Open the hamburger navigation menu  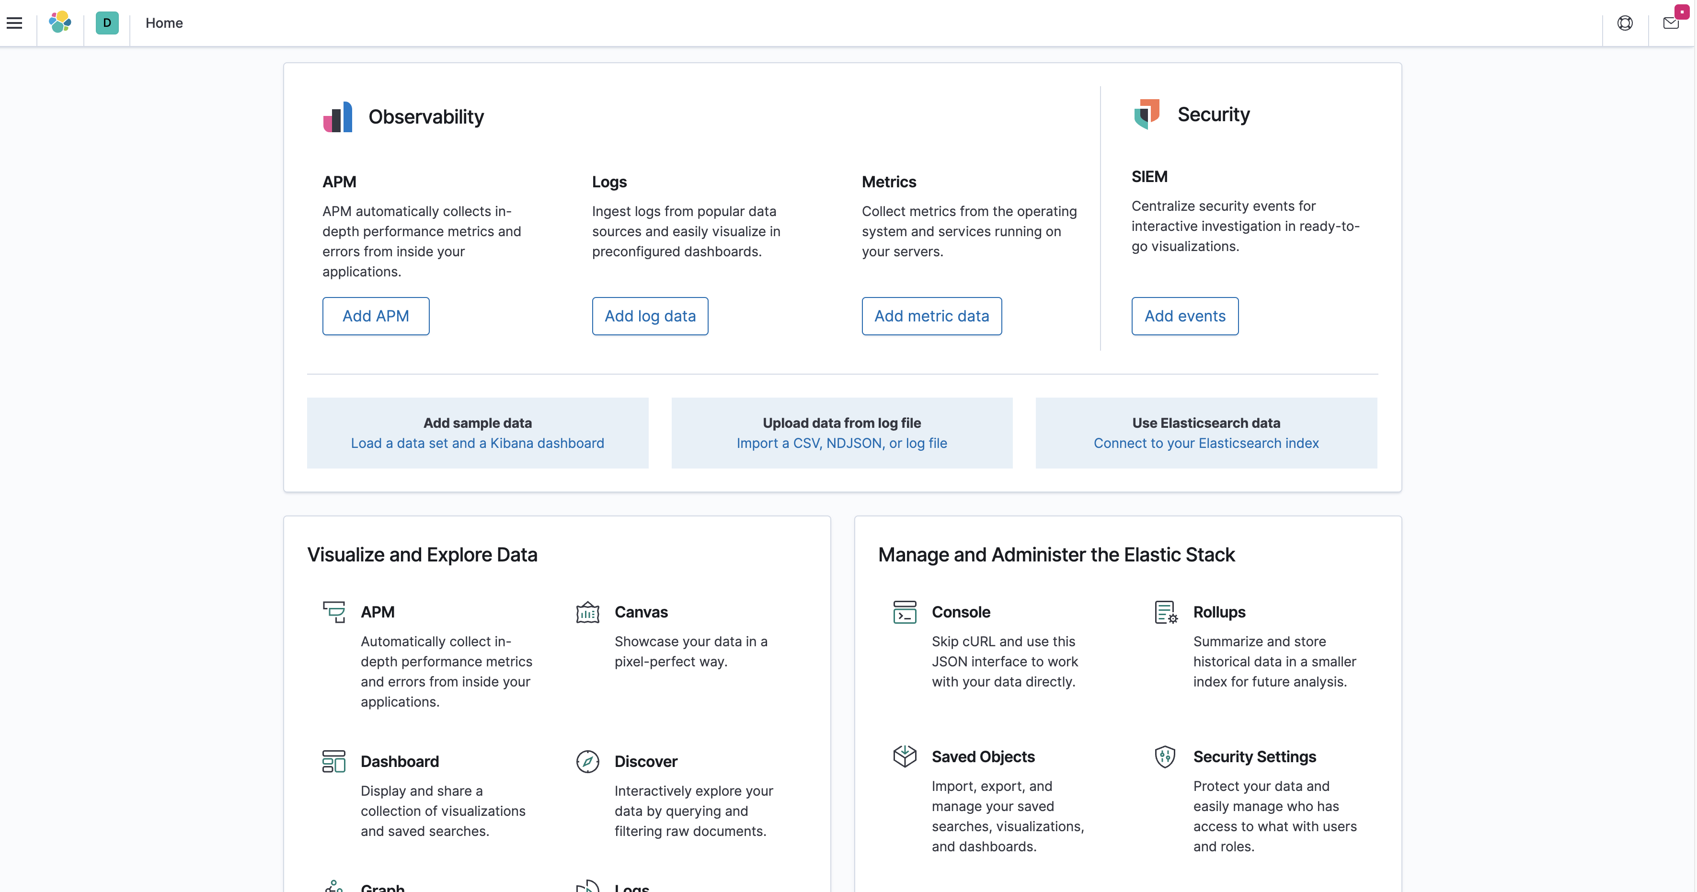(x=14, y=23)
